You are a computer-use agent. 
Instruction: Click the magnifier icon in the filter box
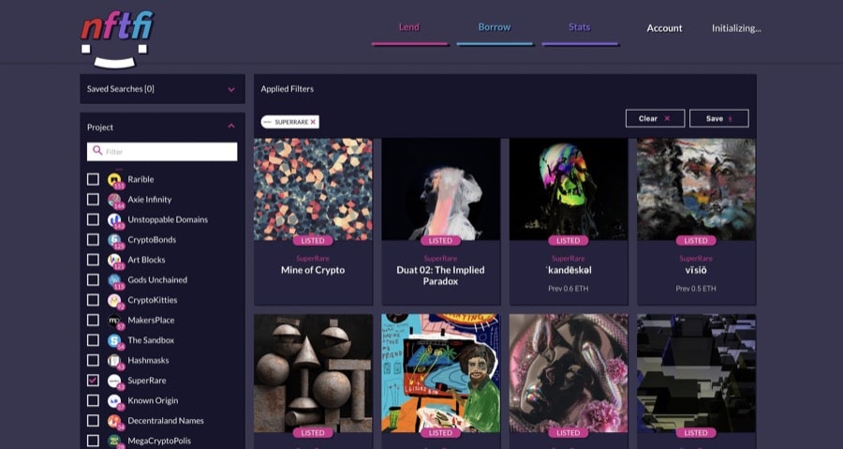click(x=97, y=151)
